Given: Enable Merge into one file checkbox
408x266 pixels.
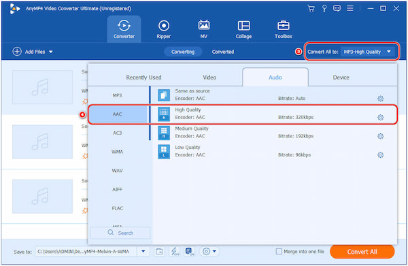Looking at the screenshot, I should pos(279,252).
